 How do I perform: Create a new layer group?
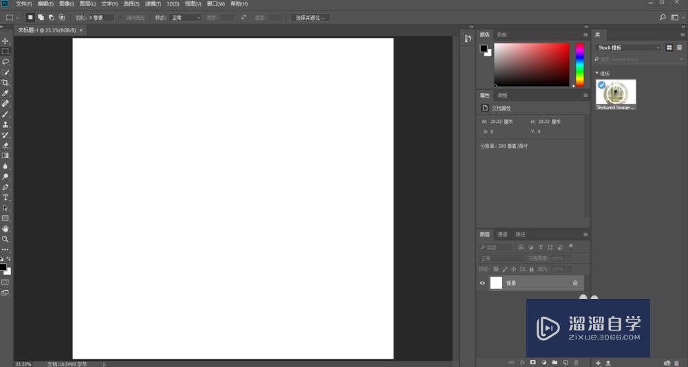pyautogui.click(x=555, y=363)
